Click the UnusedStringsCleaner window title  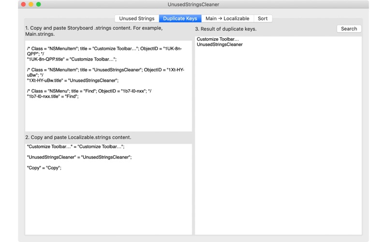[x=193, y=4]
